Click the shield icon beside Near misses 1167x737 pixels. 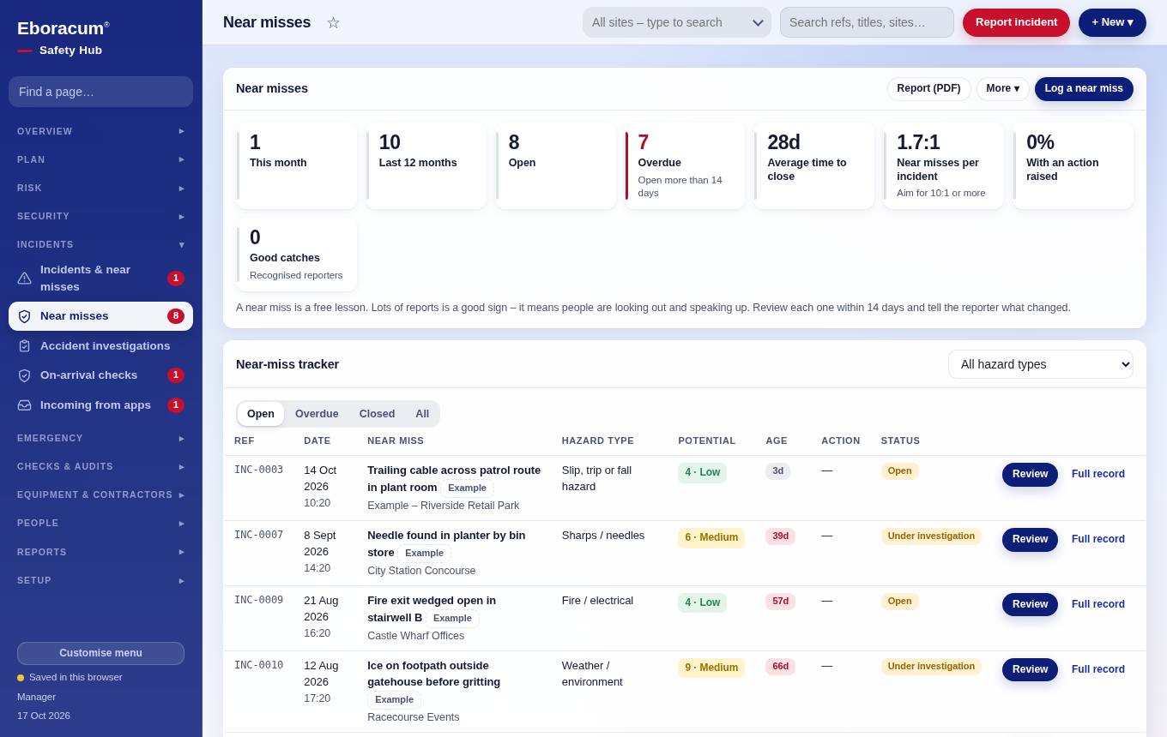[24, 316]
